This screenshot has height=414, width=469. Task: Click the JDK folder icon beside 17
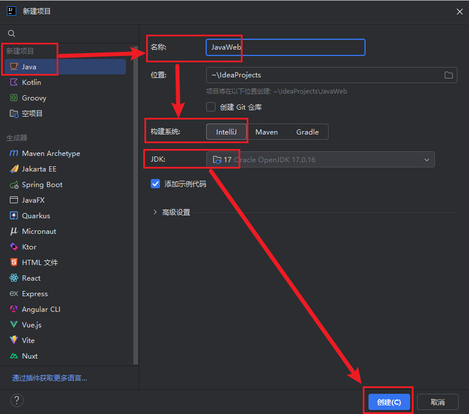pyautogui.click(x=217, y=160)
